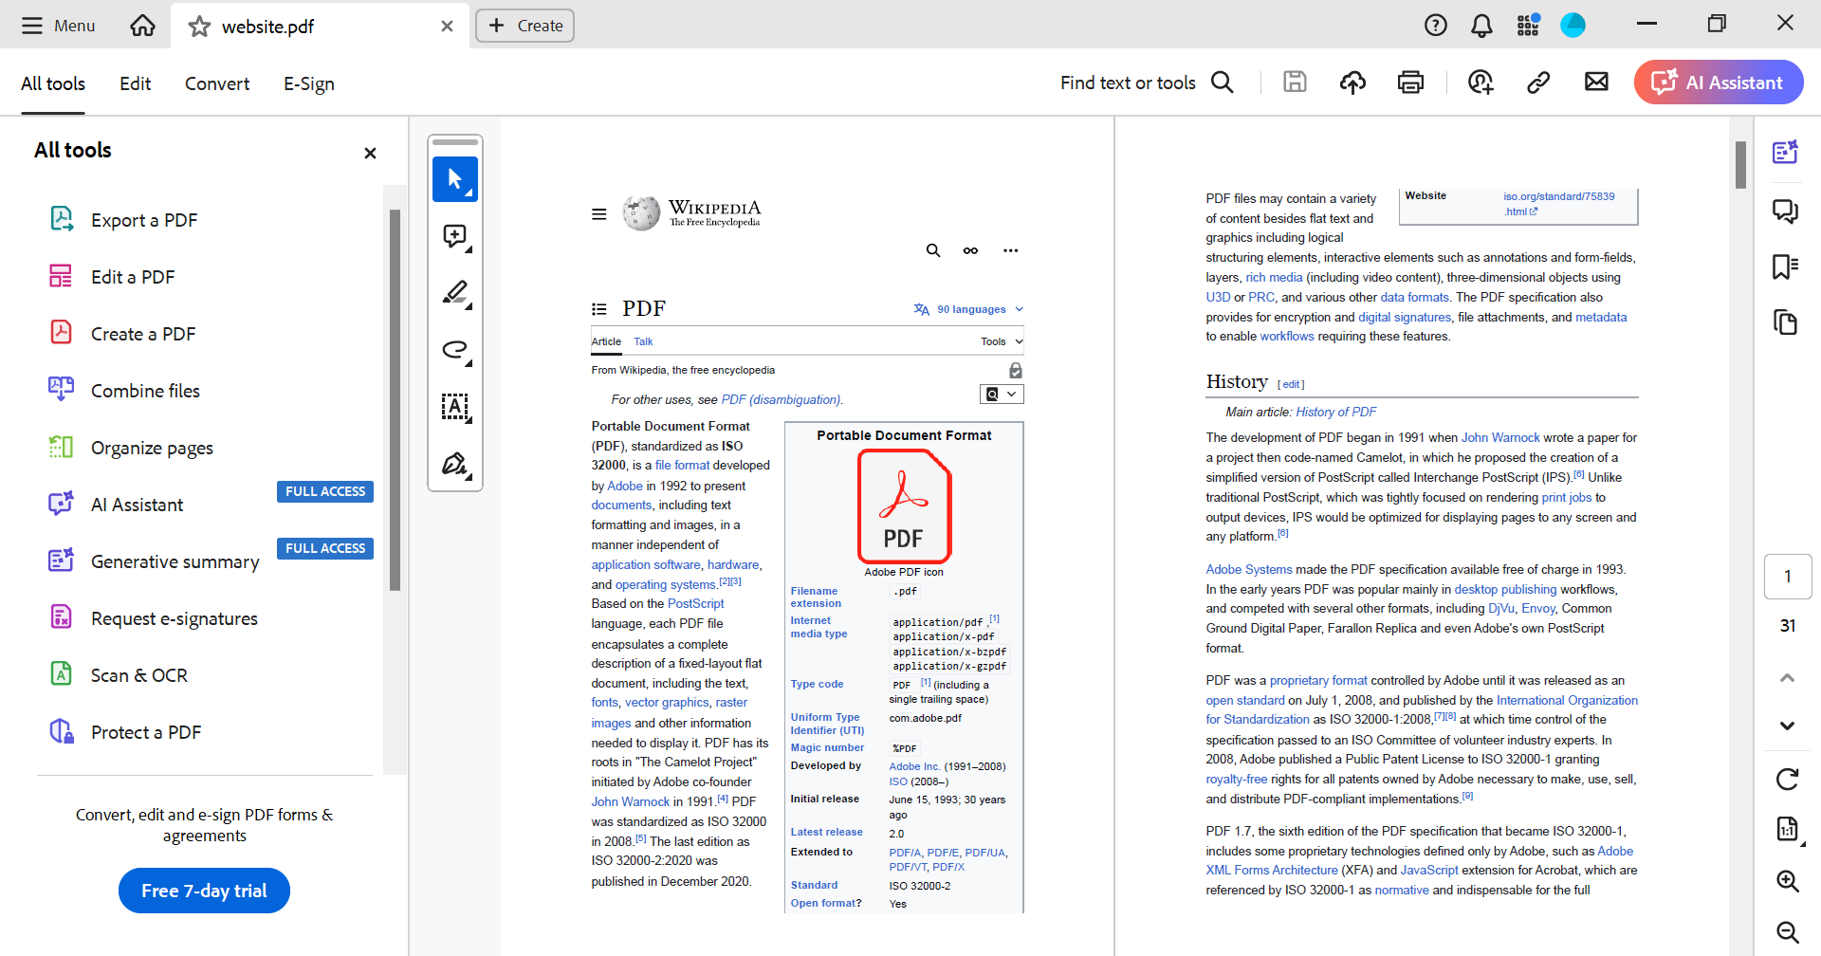Go to the previous page chevron
This screenshot has height=956, width=1821.
point(1787,677)
